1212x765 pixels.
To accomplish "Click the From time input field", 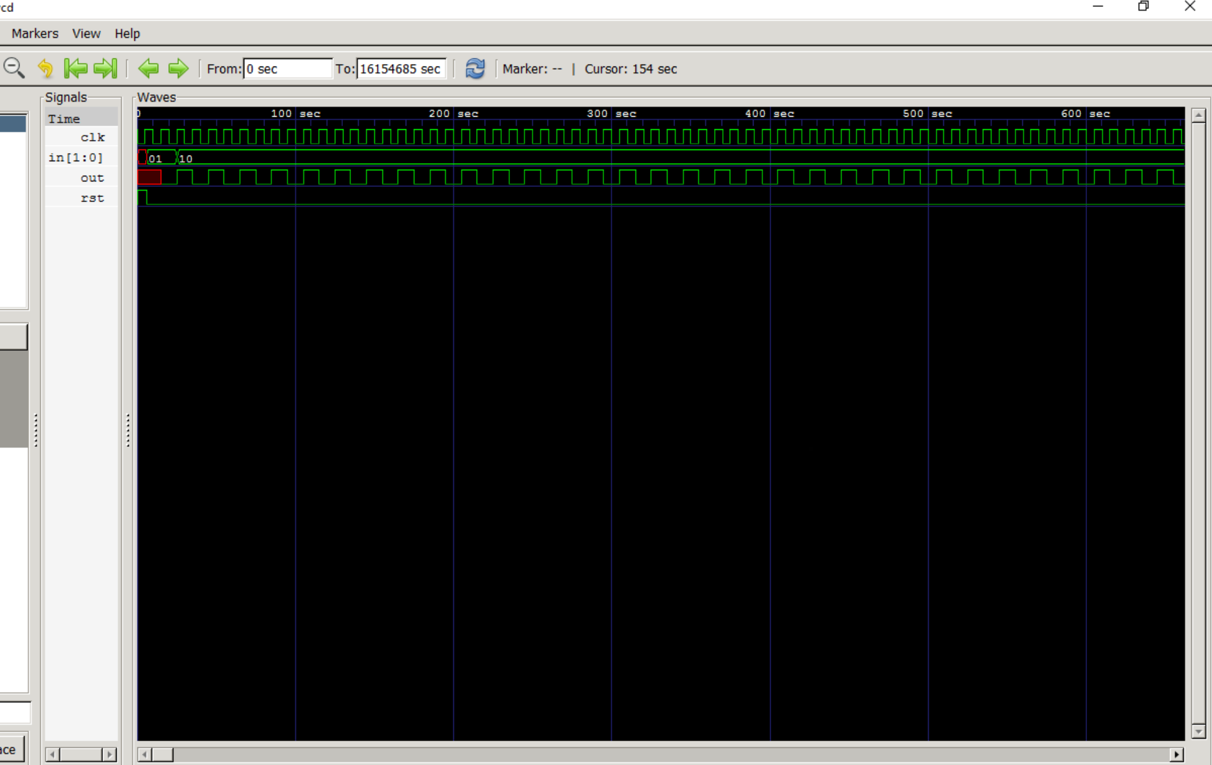I will pos(287,68).
